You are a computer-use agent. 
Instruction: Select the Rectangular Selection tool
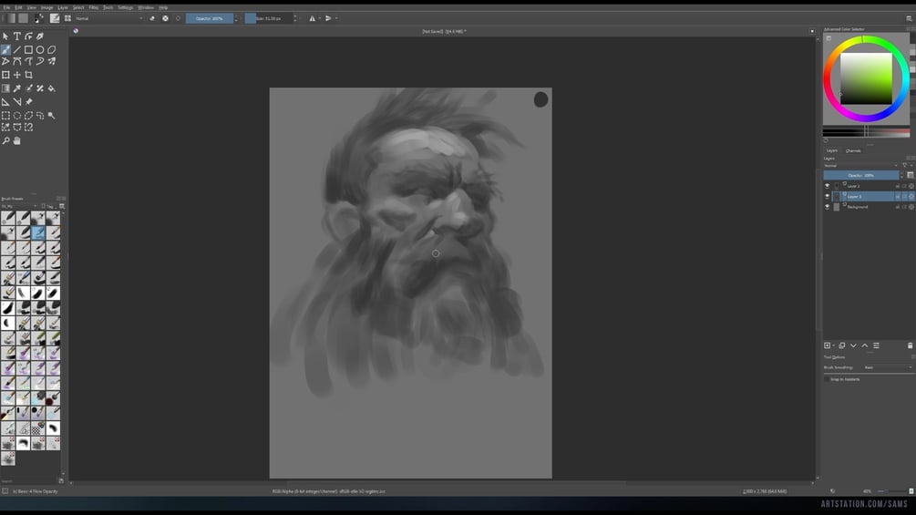5,116
